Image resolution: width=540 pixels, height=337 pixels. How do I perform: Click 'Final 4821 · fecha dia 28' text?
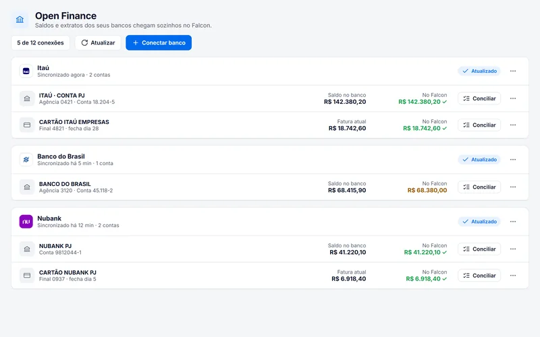point(69,129)
